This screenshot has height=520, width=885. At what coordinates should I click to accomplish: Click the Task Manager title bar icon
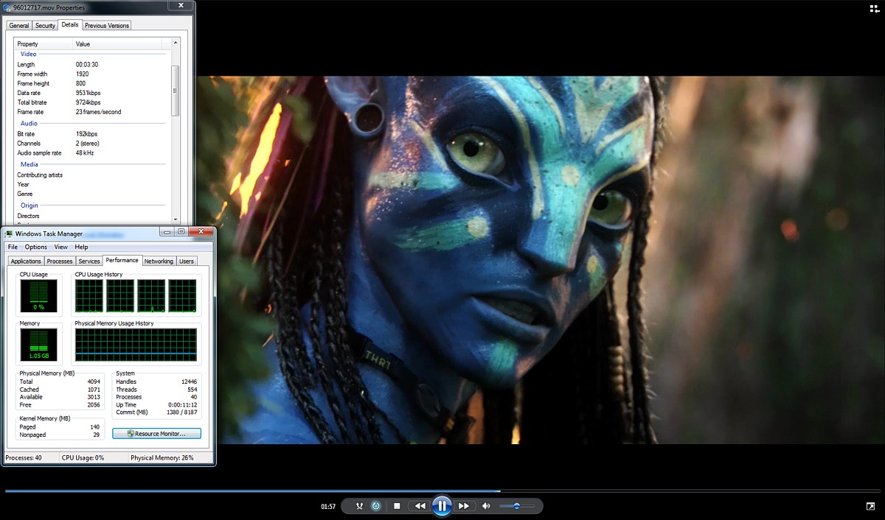9,233
